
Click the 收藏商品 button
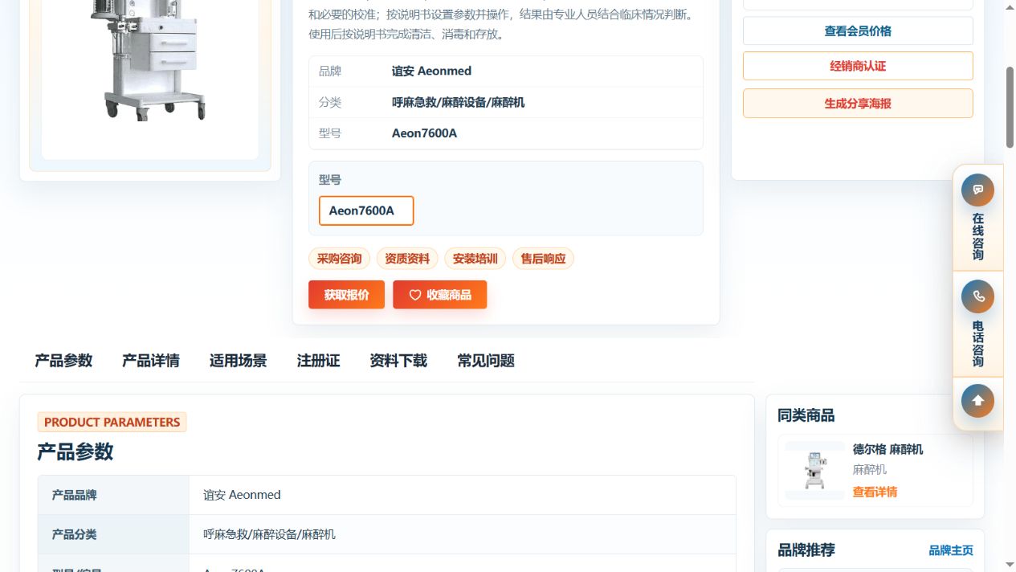[439, 295]
